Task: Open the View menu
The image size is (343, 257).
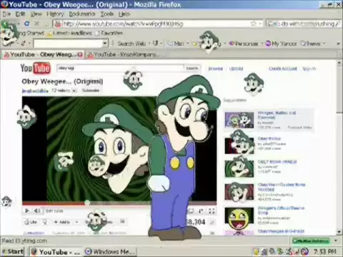Action: [x=36, y=14]
